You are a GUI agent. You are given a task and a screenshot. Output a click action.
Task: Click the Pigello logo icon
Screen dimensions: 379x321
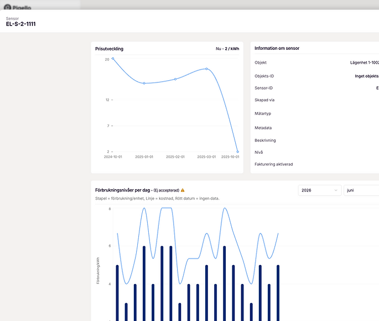tap(8, 8)
